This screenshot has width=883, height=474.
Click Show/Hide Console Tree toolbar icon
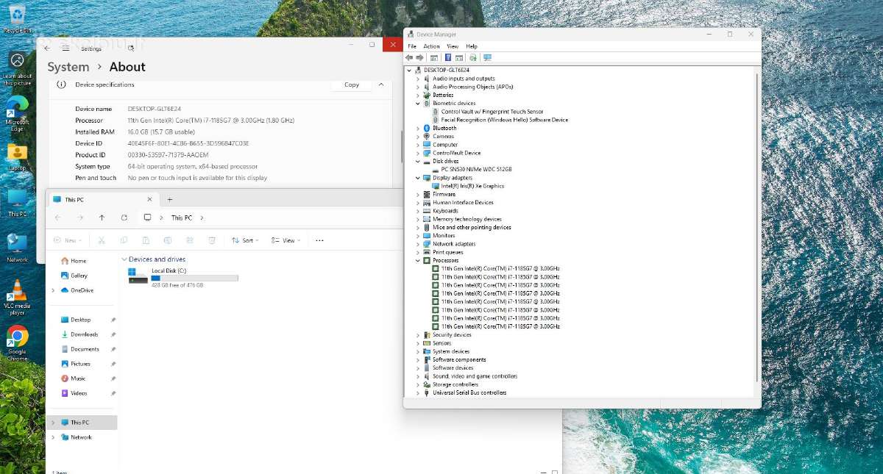coord(434,57)
